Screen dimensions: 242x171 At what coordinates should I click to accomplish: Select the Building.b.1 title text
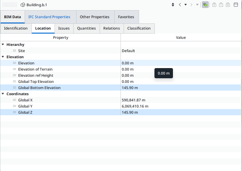click(x=37, y=5)
